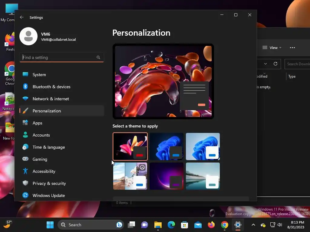Open Notepad++ desktop shortcut
Image resolution: width=310 pixels, height=232 pixels.
(8, 101)
